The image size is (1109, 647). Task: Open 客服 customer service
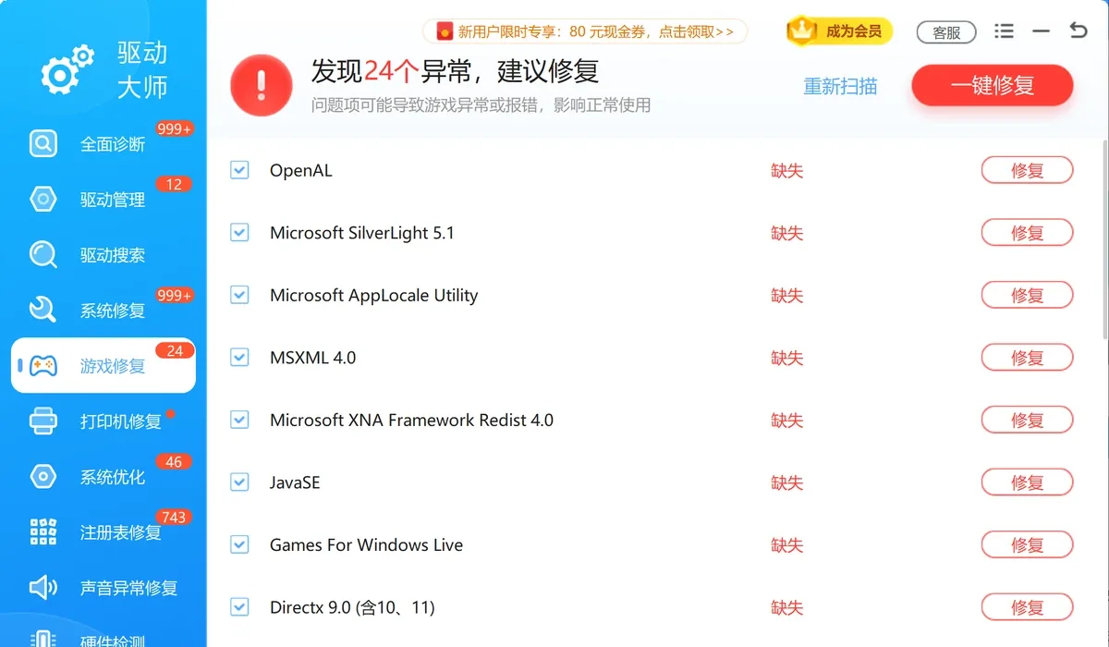(946, 32)
